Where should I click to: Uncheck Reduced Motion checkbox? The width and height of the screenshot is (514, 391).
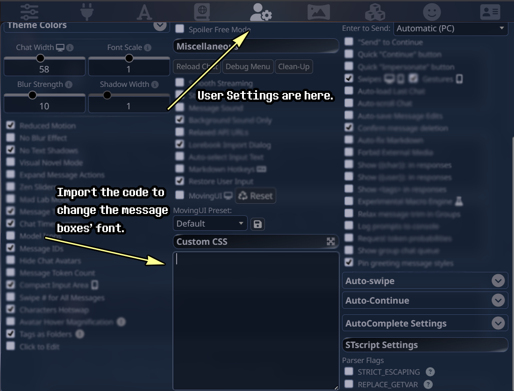pyautogui.click(x=10, y=125)
